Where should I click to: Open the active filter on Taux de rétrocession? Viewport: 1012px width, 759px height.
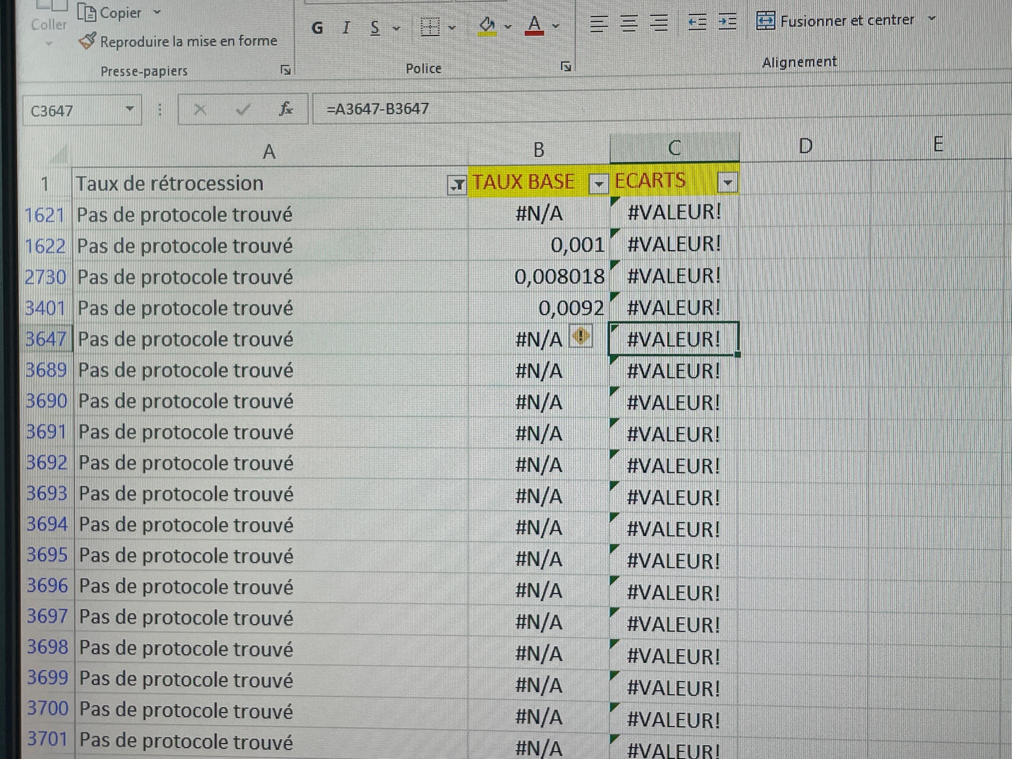(x=456, y=185)
